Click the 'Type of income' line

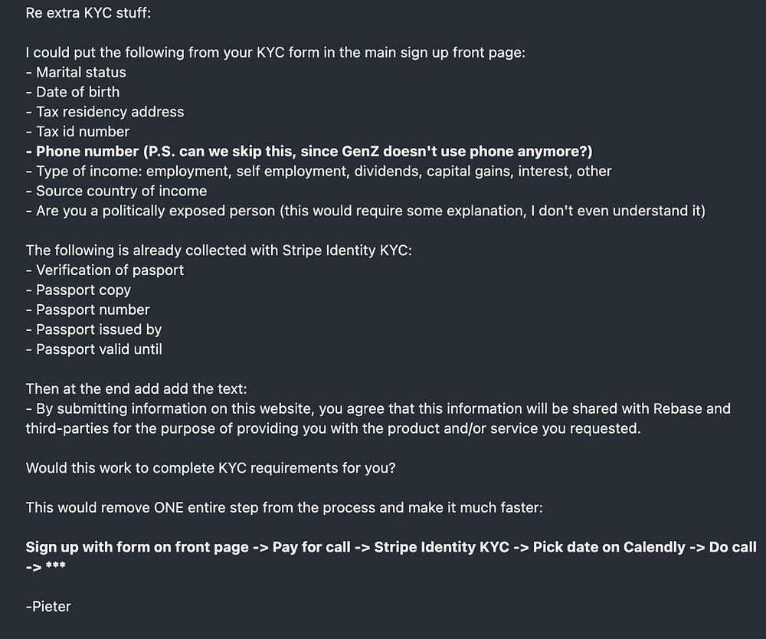pos(319,172)
